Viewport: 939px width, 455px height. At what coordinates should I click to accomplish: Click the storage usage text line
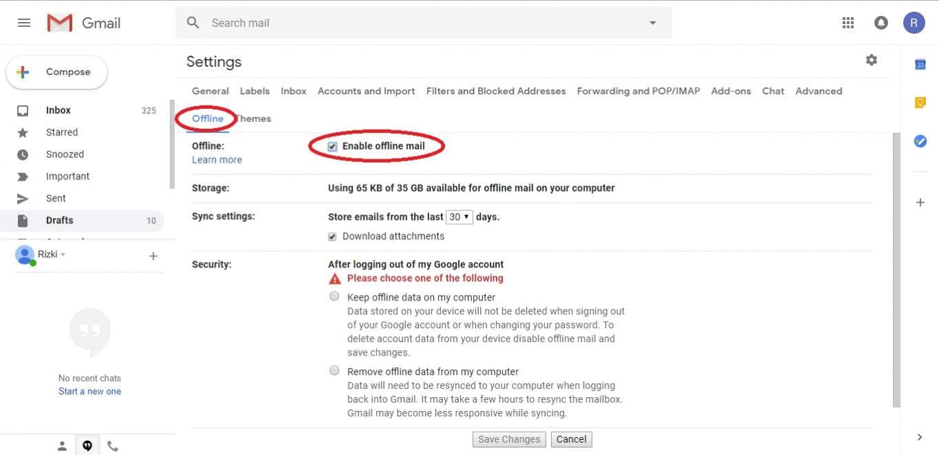tap(471, 188)
